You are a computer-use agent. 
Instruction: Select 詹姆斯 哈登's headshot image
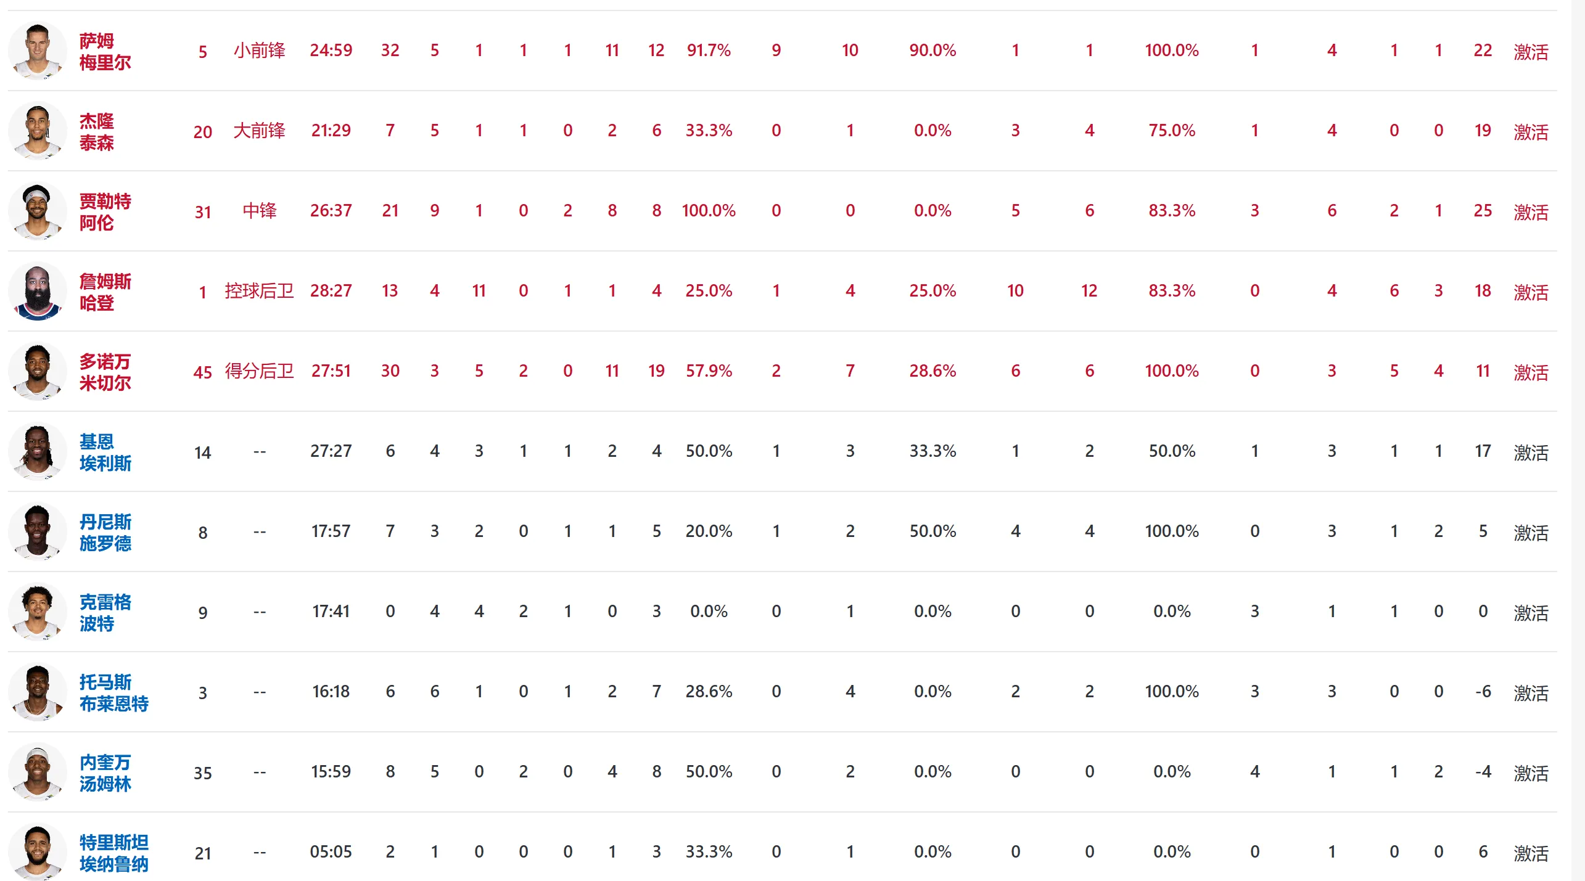[x=37, y=291]
